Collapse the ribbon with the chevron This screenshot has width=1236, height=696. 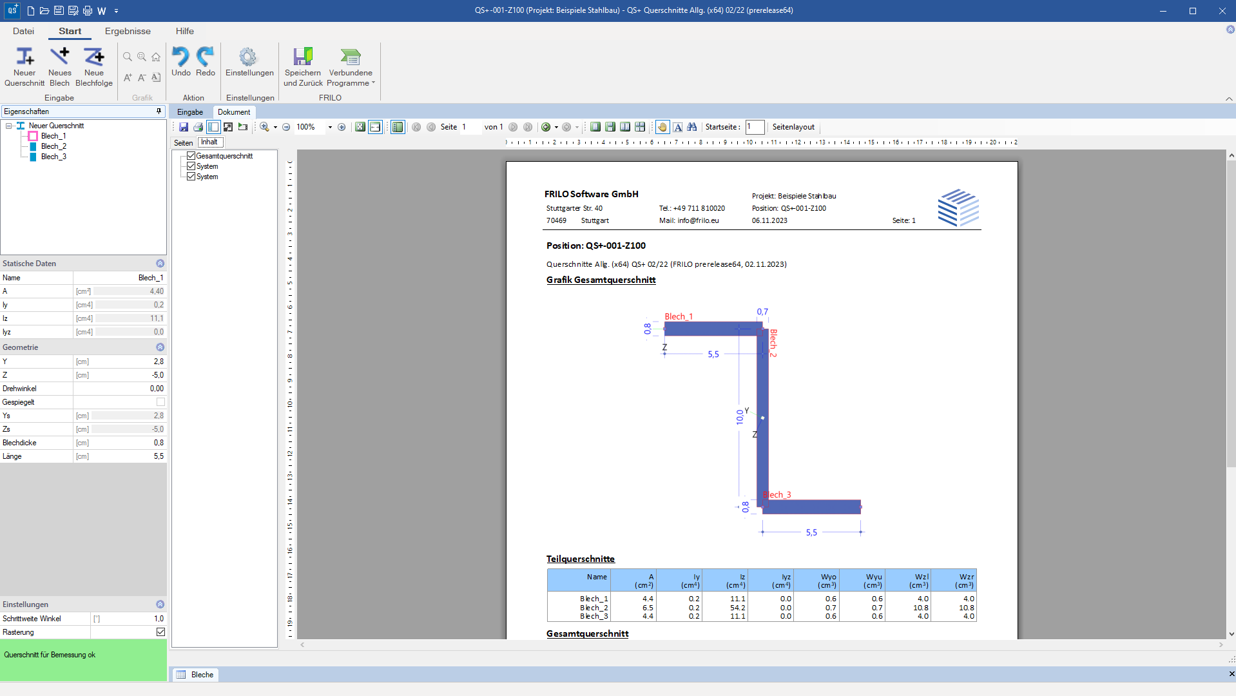[x=1229, y=99]
